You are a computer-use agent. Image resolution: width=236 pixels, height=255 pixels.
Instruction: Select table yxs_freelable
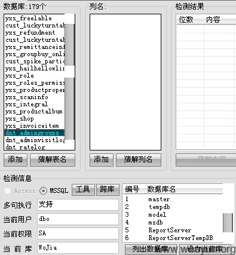pyautogui.click(x=29, y=19)
